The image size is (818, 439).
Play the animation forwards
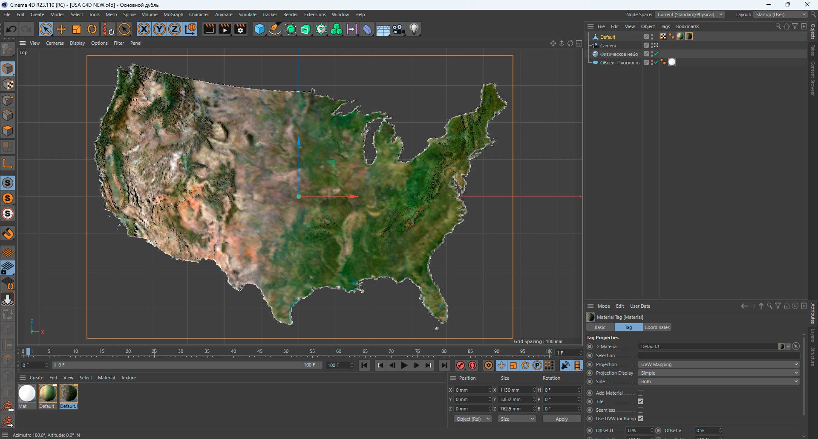tap(404, 365)
